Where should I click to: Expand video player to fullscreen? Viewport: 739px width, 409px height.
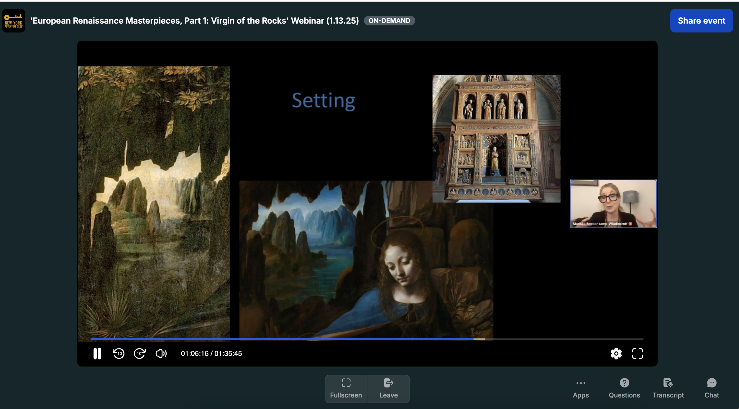coord(637,353)
